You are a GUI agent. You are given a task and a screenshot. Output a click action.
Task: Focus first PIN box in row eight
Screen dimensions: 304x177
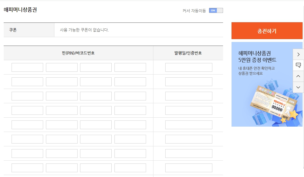point(27,168)
